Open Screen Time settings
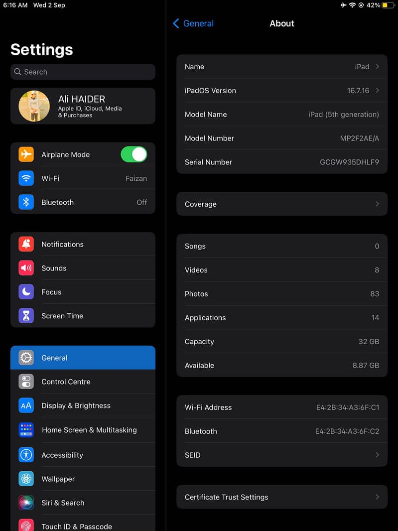This screenshot has width=398, height=531. (83, 316)
